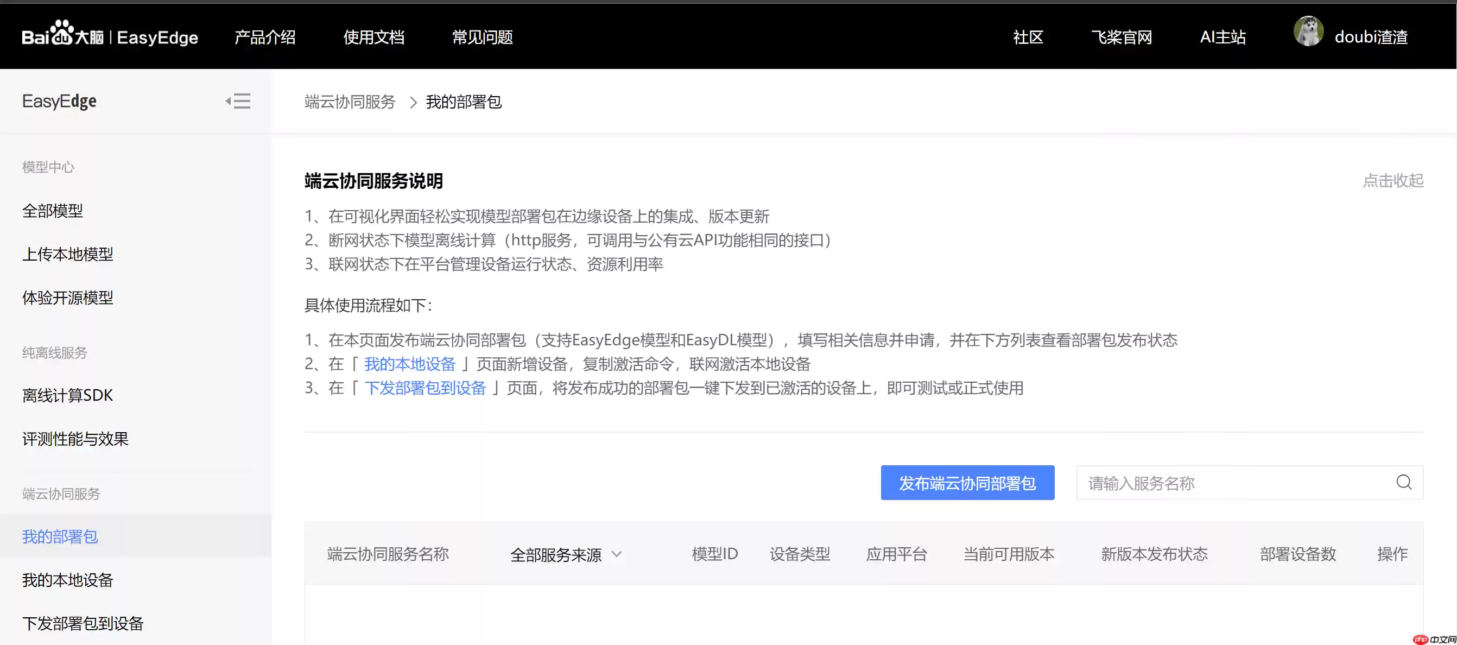Select 全部模型 in the sidebar

coord(52,210)
